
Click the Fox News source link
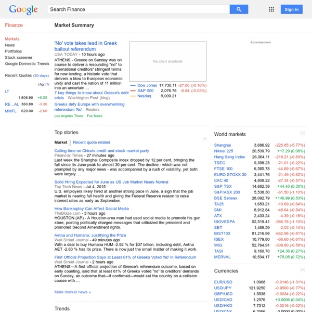(x=95, y=116)
